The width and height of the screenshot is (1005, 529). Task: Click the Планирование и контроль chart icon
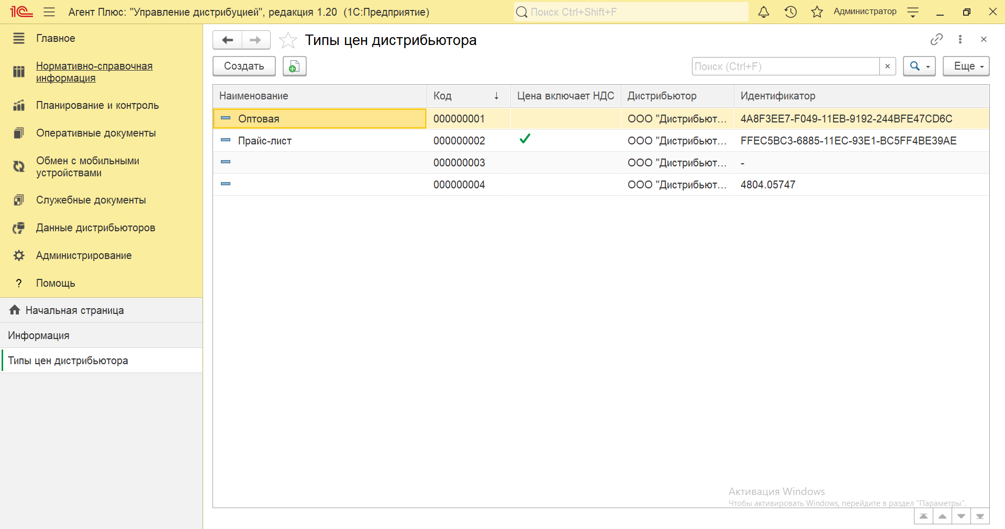click(19, 105)
